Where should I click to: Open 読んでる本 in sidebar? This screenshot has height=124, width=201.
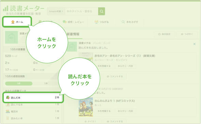[x=32, y=105]
